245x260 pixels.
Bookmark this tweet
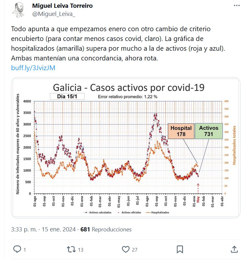[180, 249]
